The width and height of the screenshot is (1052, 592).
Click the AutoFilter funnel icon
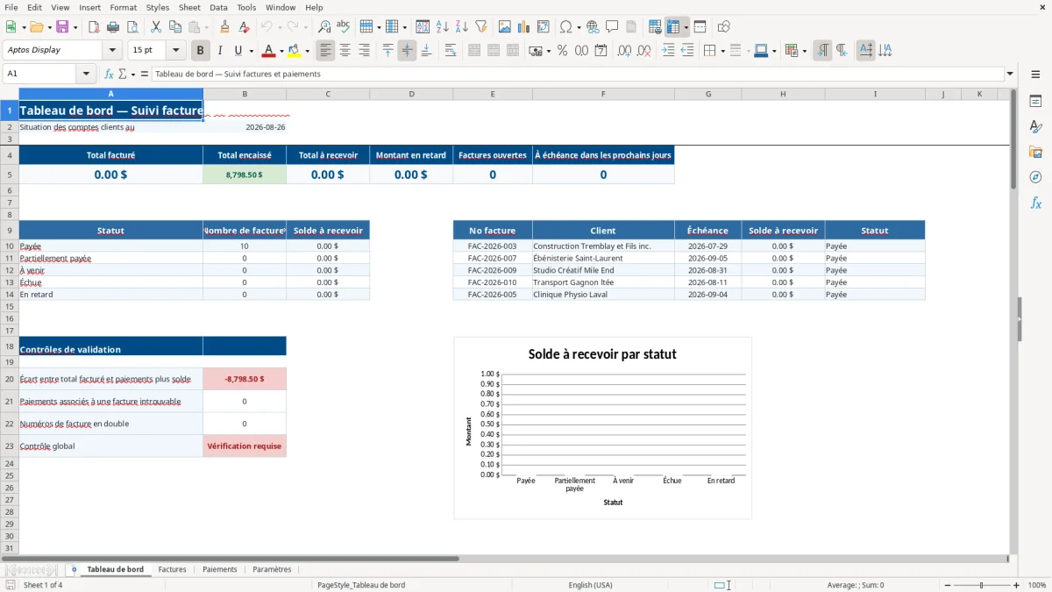481,27
